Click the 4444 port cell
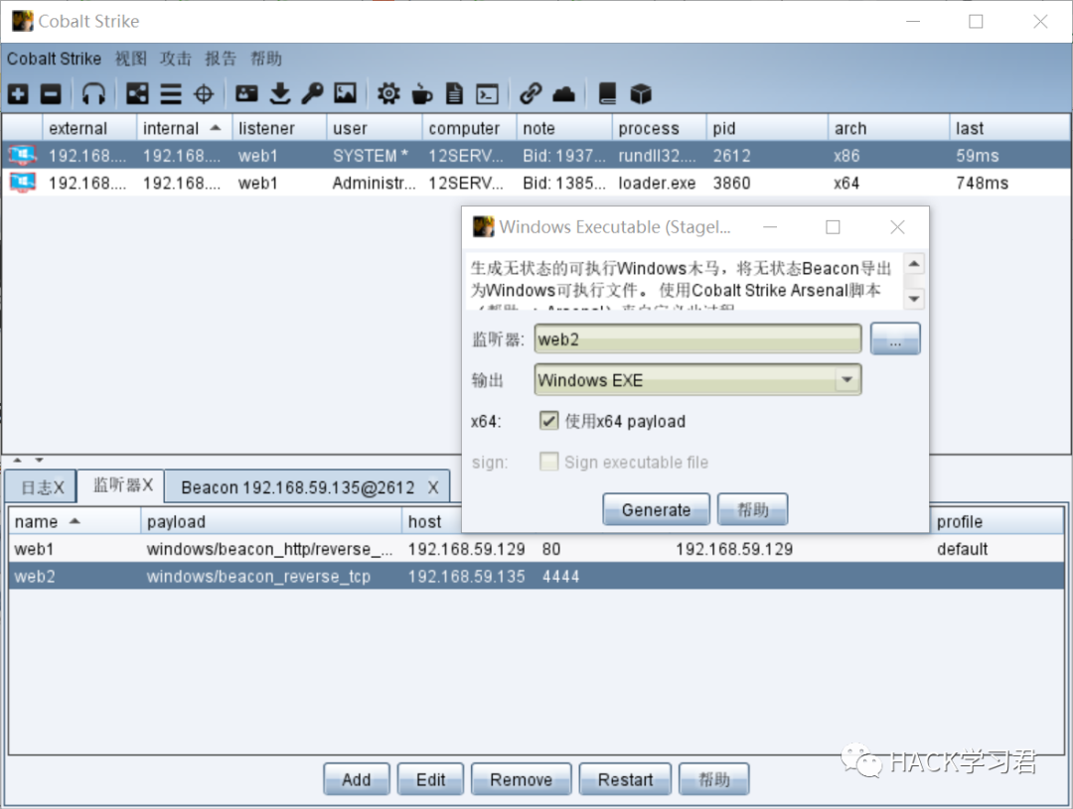Viewport: 1073px width, 809px height. click(560, 577)
